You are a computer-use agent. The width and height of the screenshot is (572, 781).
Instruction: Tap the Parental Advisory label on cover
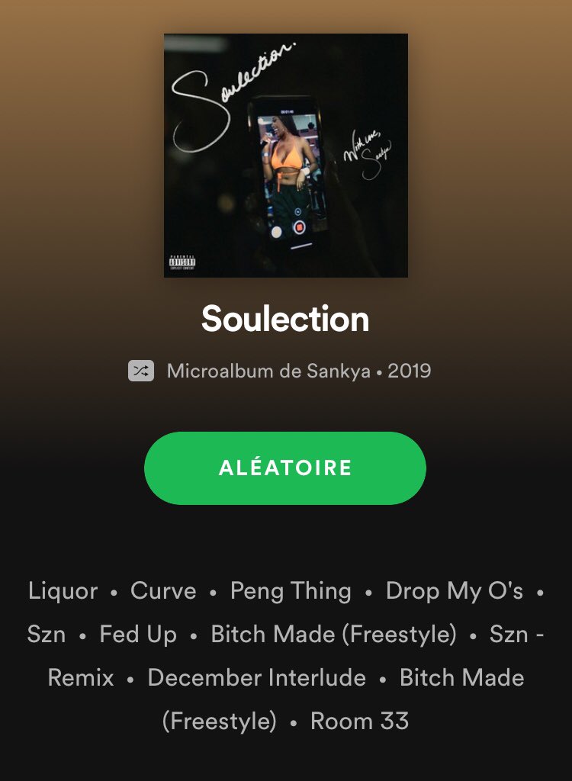(182, 262)
